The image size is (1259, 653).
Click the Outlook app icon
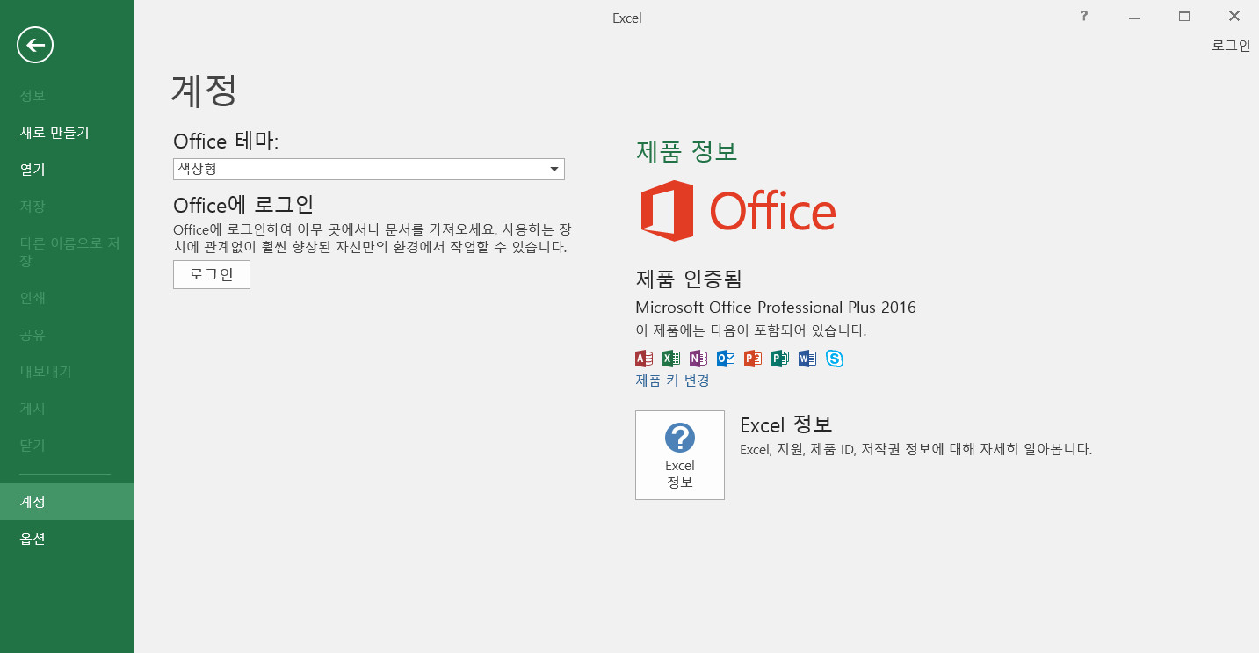point(725,358)
